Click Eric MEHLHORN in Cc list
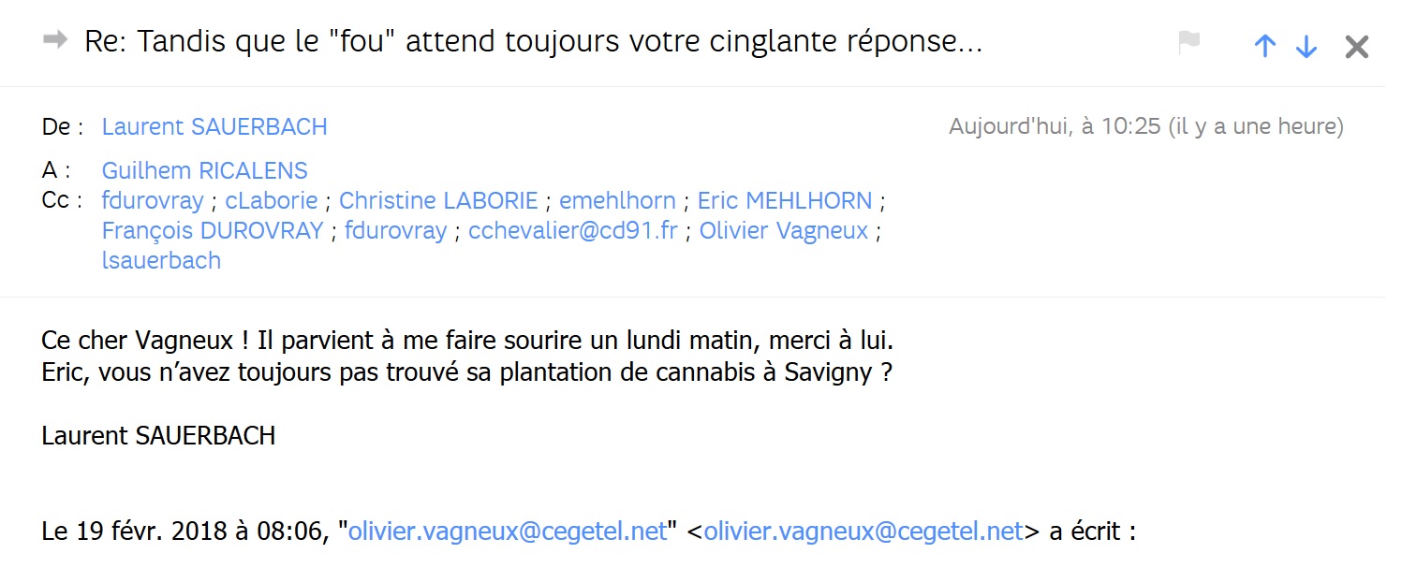The width and height of the screenshot is (1402, 568). 785,201
